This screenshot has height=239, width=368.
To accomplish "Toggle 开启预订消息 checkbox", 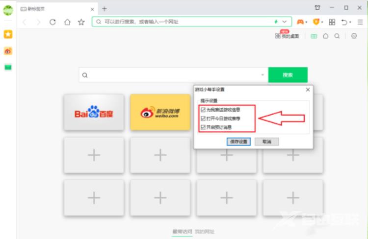I will coord(203,127).
